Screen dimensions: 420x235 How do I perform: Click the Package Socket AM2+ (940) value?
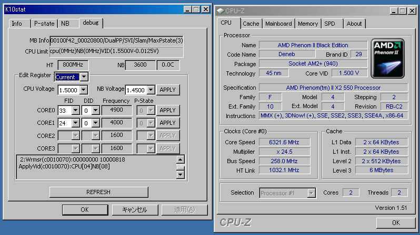pyautogui.click(x=313, y=63)
